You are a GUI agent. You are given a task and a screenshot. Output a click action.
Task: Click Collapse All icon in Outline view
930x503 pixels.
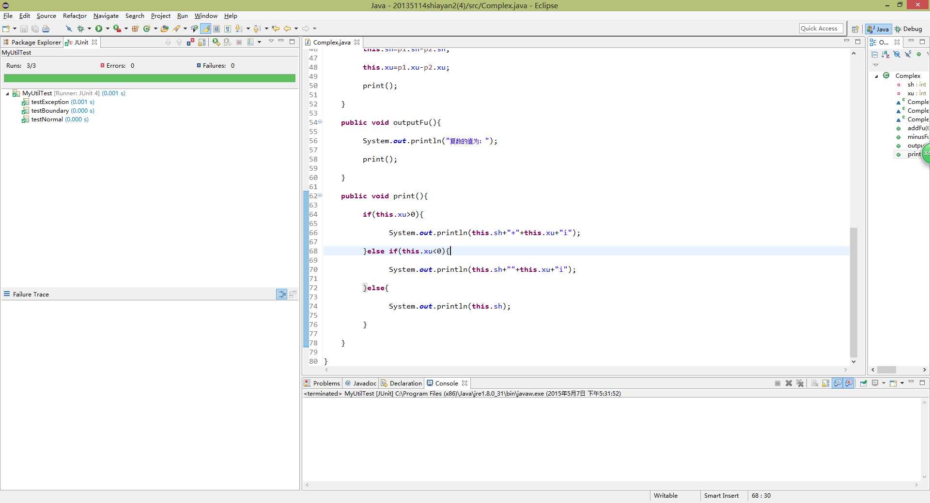875,54
